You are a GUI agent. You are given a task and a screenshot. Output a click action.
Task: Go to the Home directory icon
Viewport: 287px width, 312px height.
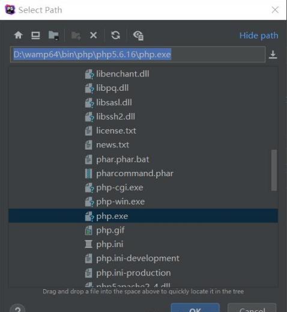click(19, 35)
